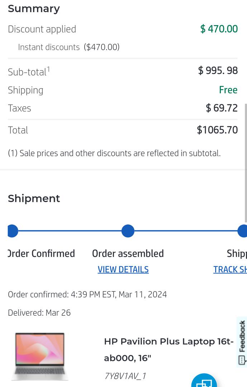This screenshot has height=387, width=247.
Task: Open VIEW DETAILS under Order assembled
Action: click(x=123, y=269)
